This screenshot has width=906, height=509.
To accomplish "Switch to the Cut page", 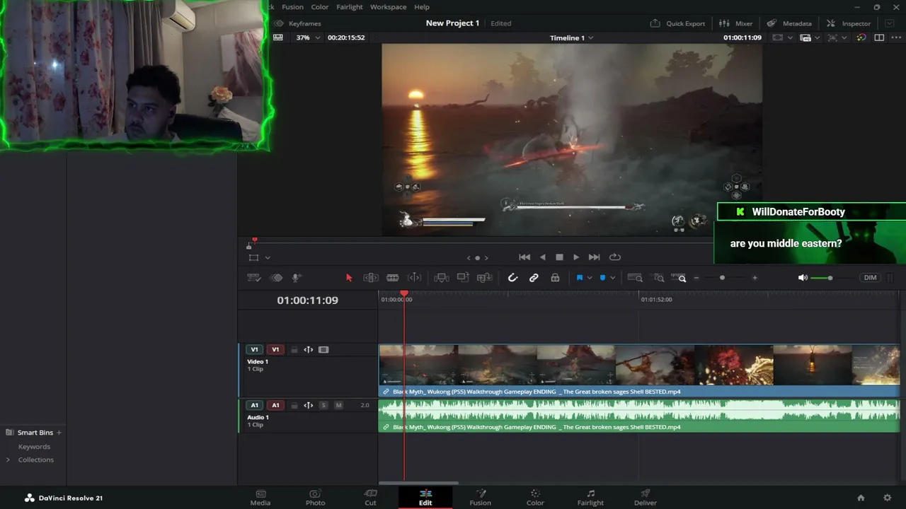I will click(370, 498).
